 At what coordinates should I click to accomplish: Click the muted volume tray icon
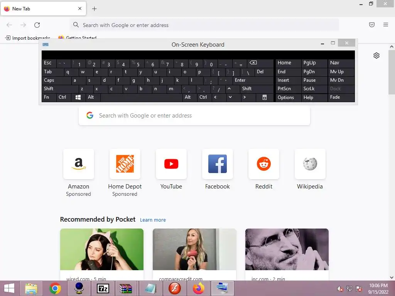(x=340, y=289)
